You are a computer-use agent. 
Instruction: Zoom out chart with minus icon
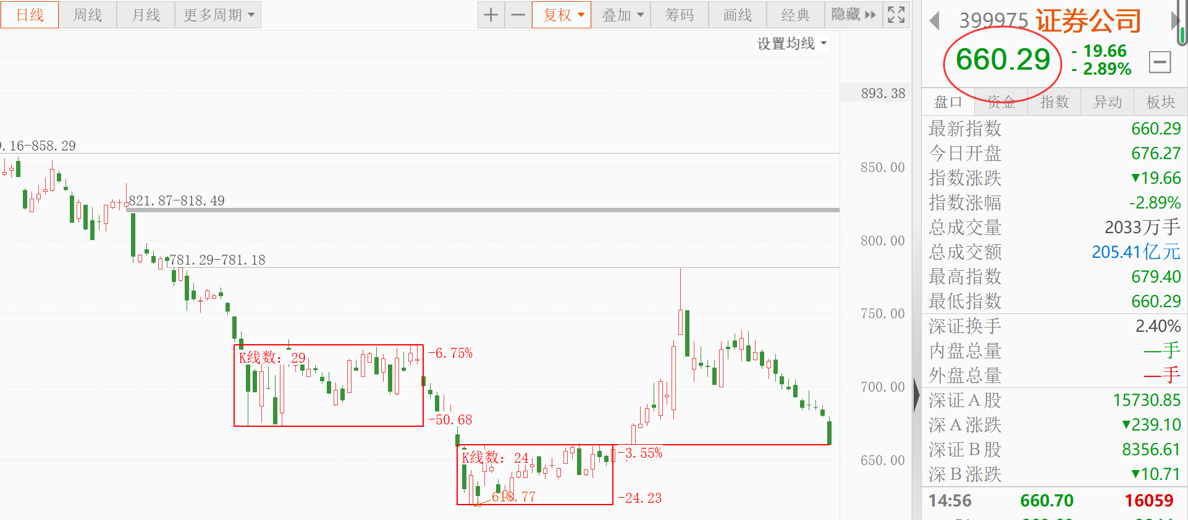pos(518,15)
